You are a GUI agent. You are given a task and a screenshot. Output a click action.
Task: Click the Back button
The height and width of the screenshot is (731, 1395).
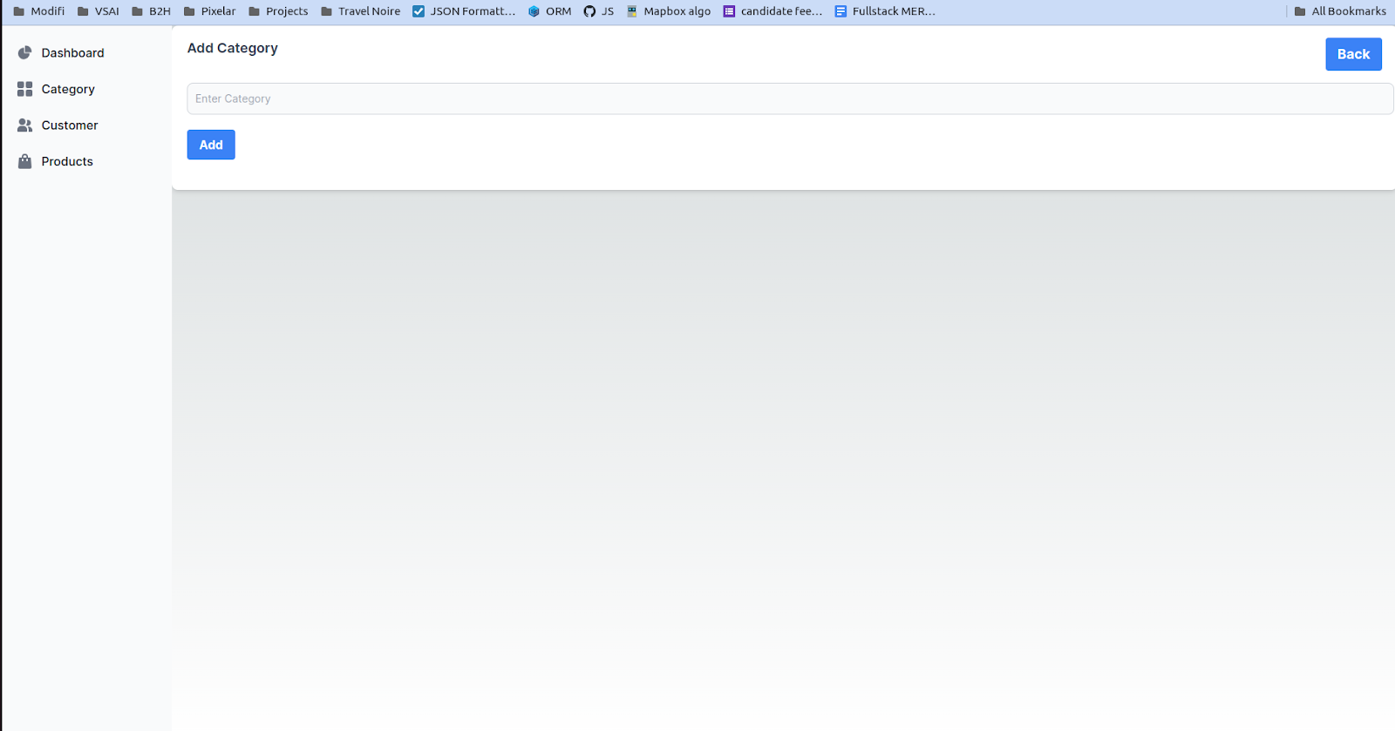[x=1353, y=54]
